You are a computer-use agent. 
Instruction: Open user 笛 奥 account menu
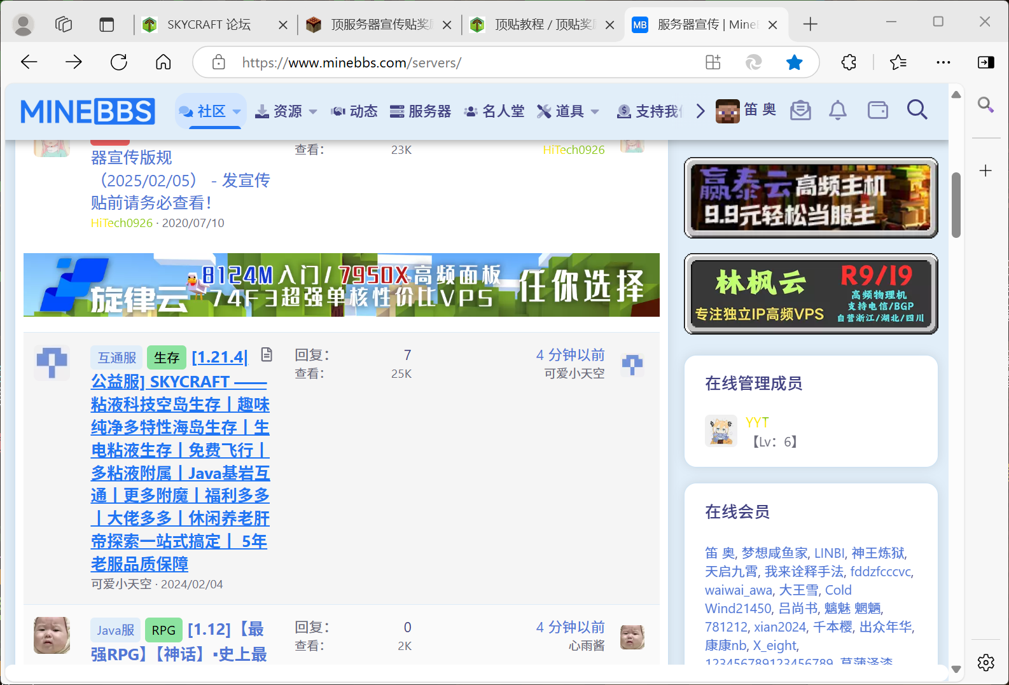pyautogui.click(x=746, y=110)
